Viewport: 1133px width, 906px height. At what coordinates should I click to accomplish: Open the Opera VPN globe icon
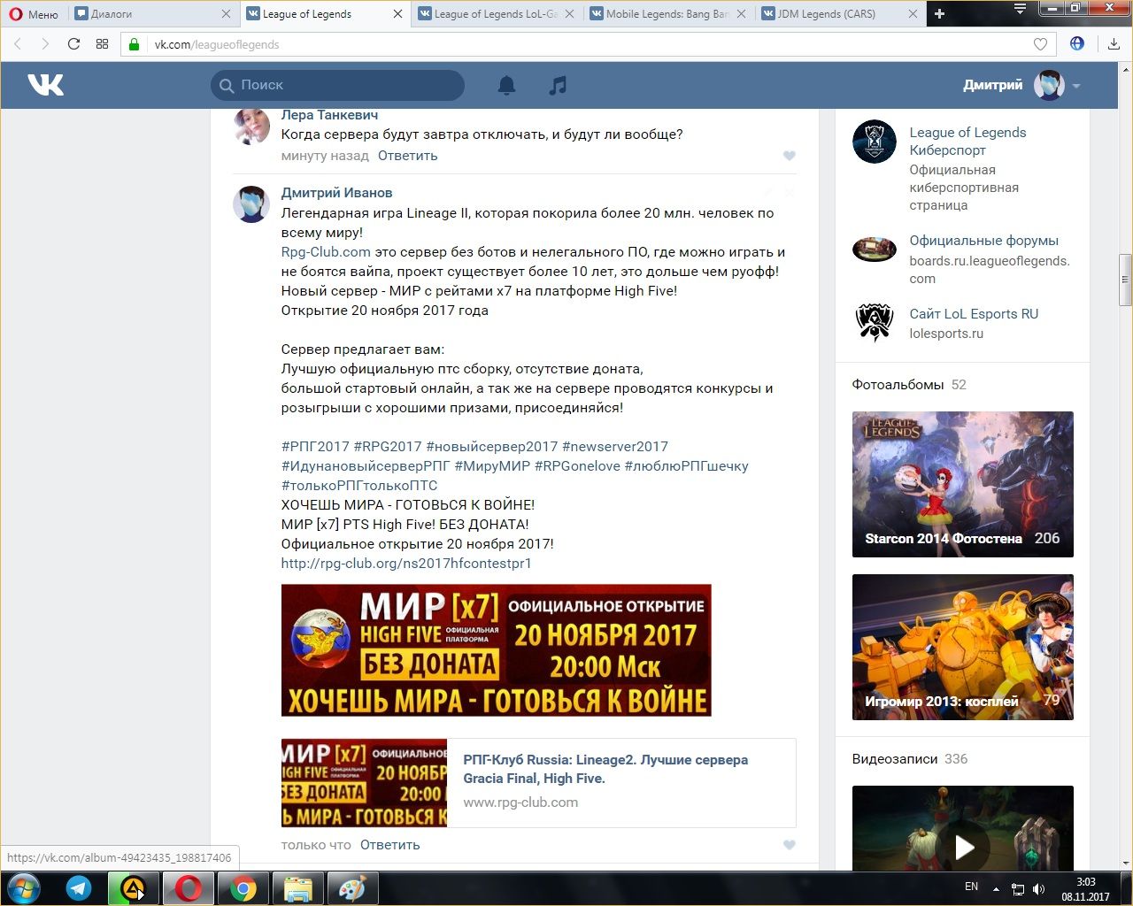(x=1077, y=43)
